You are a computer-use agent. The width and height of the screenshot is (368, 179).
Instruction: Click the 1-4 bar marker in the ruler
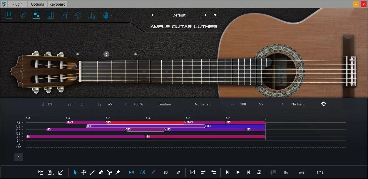coord(148,118)
